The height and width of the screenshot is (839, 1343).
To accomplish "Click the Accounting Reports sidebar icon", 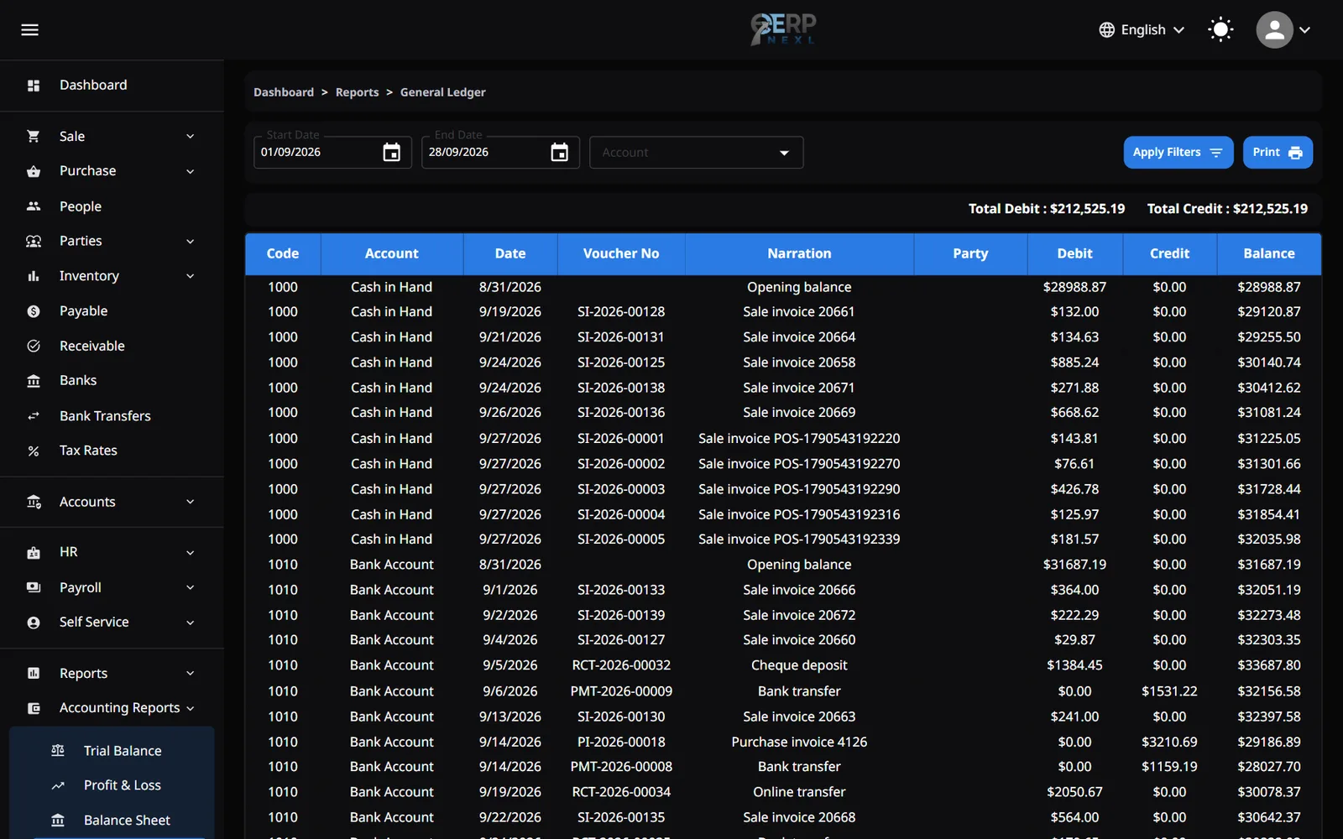I will tap(34, 708).
